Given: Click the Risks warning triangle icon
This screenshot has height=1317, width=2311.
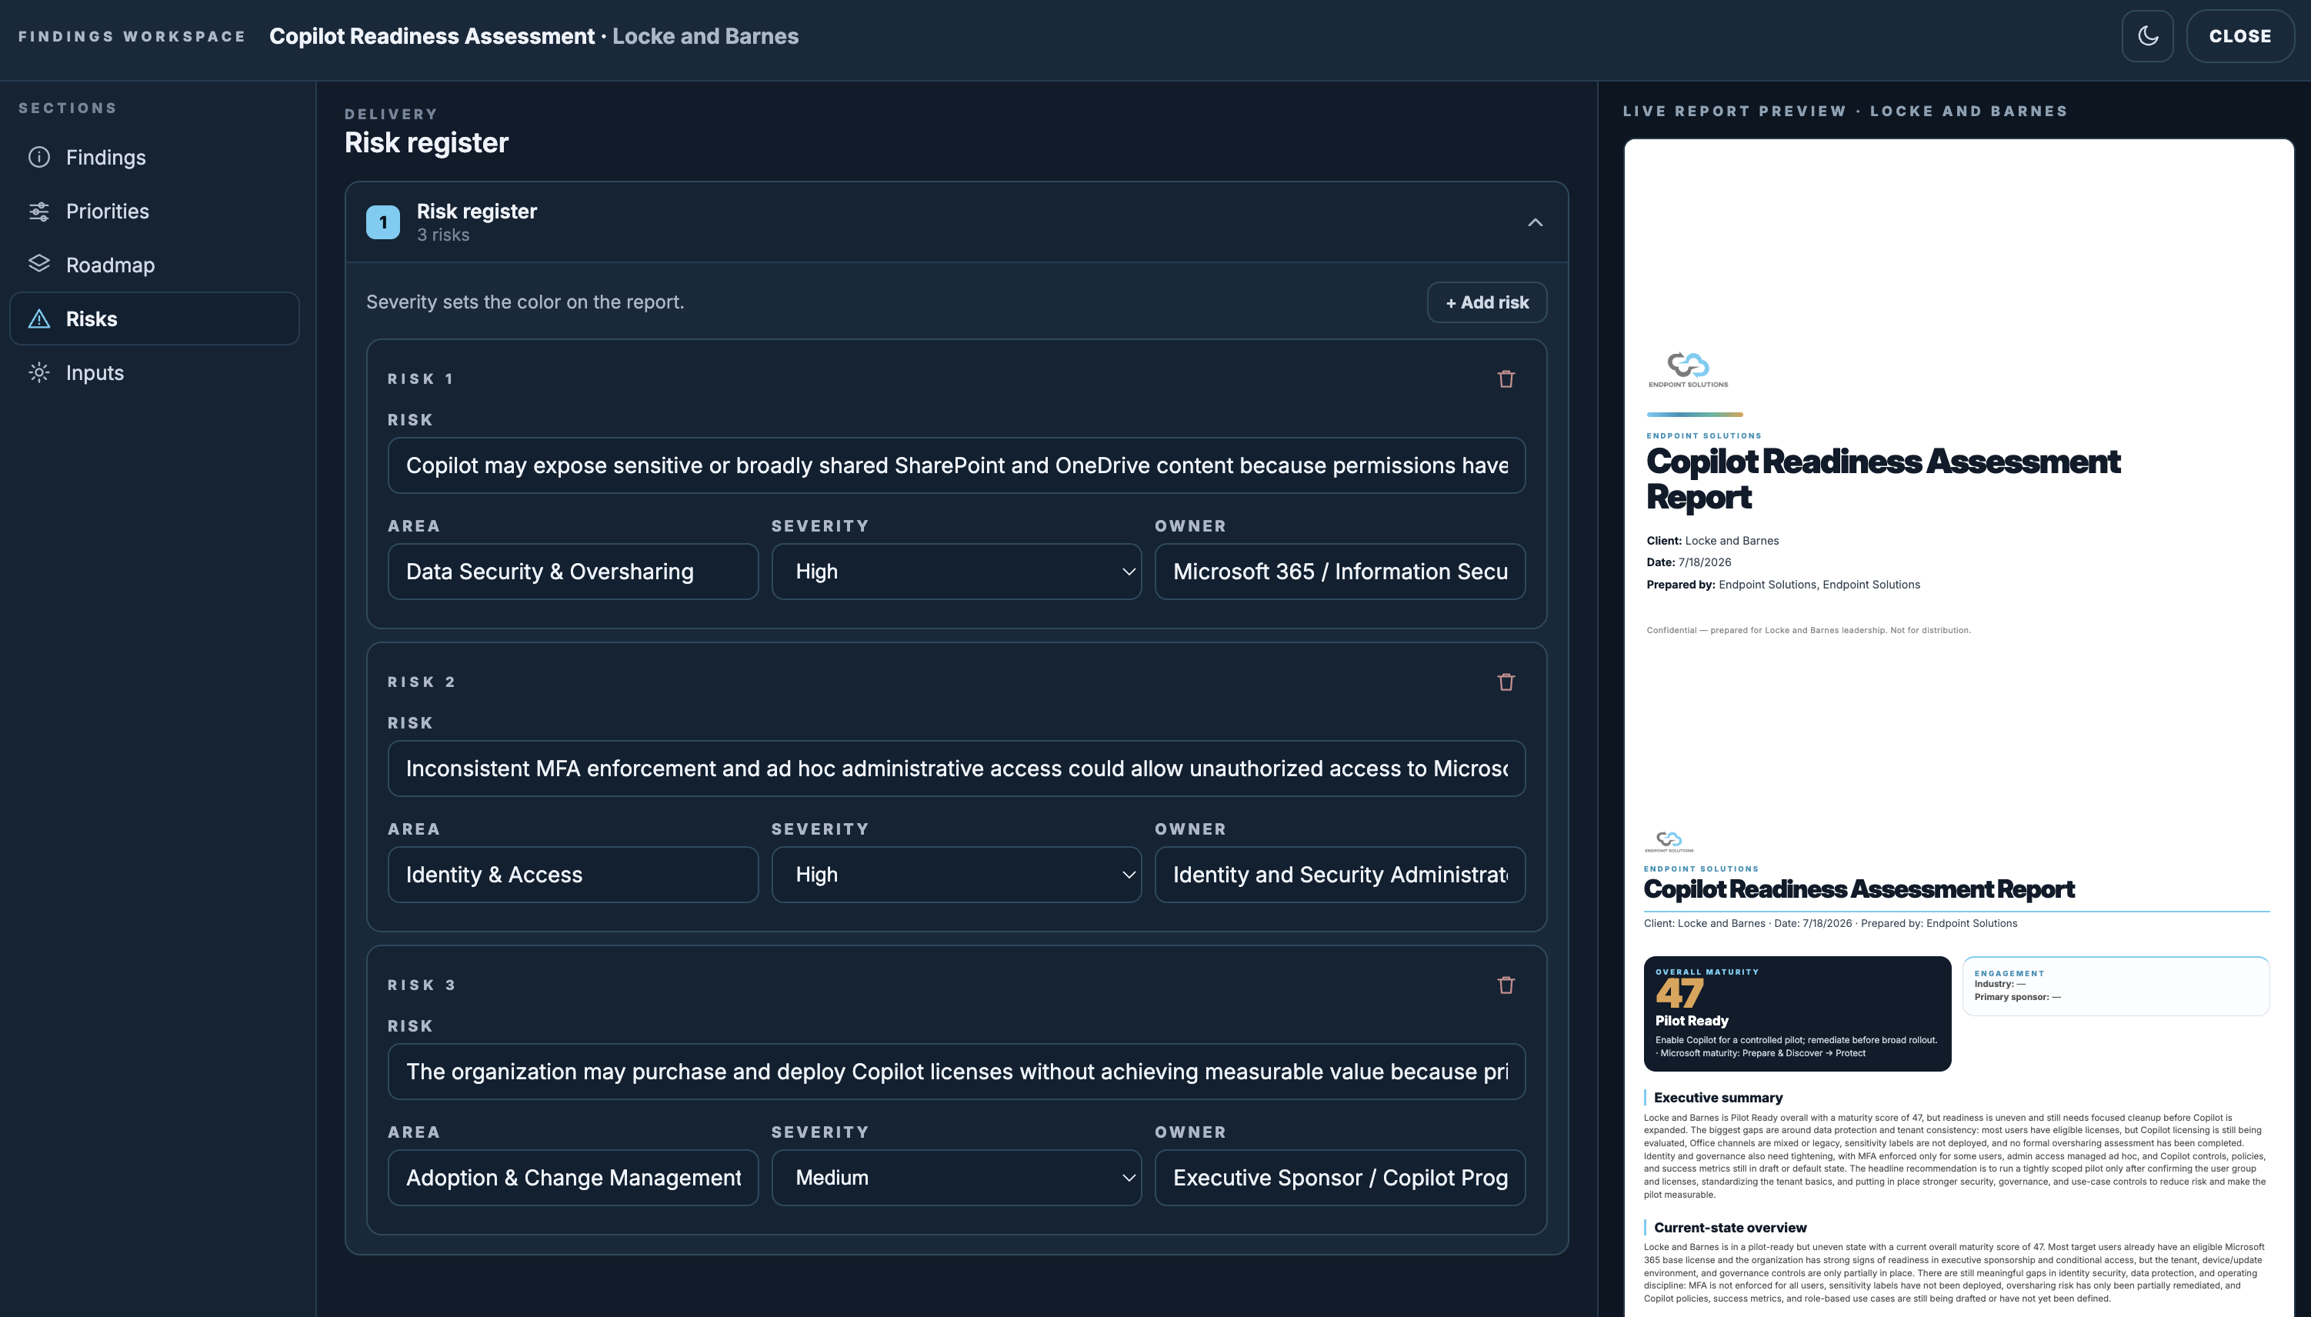Looking at the screenshot, I should tap(39, 318).
